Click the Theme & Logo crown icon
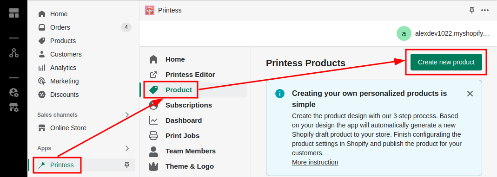 [x=153, y=166]
